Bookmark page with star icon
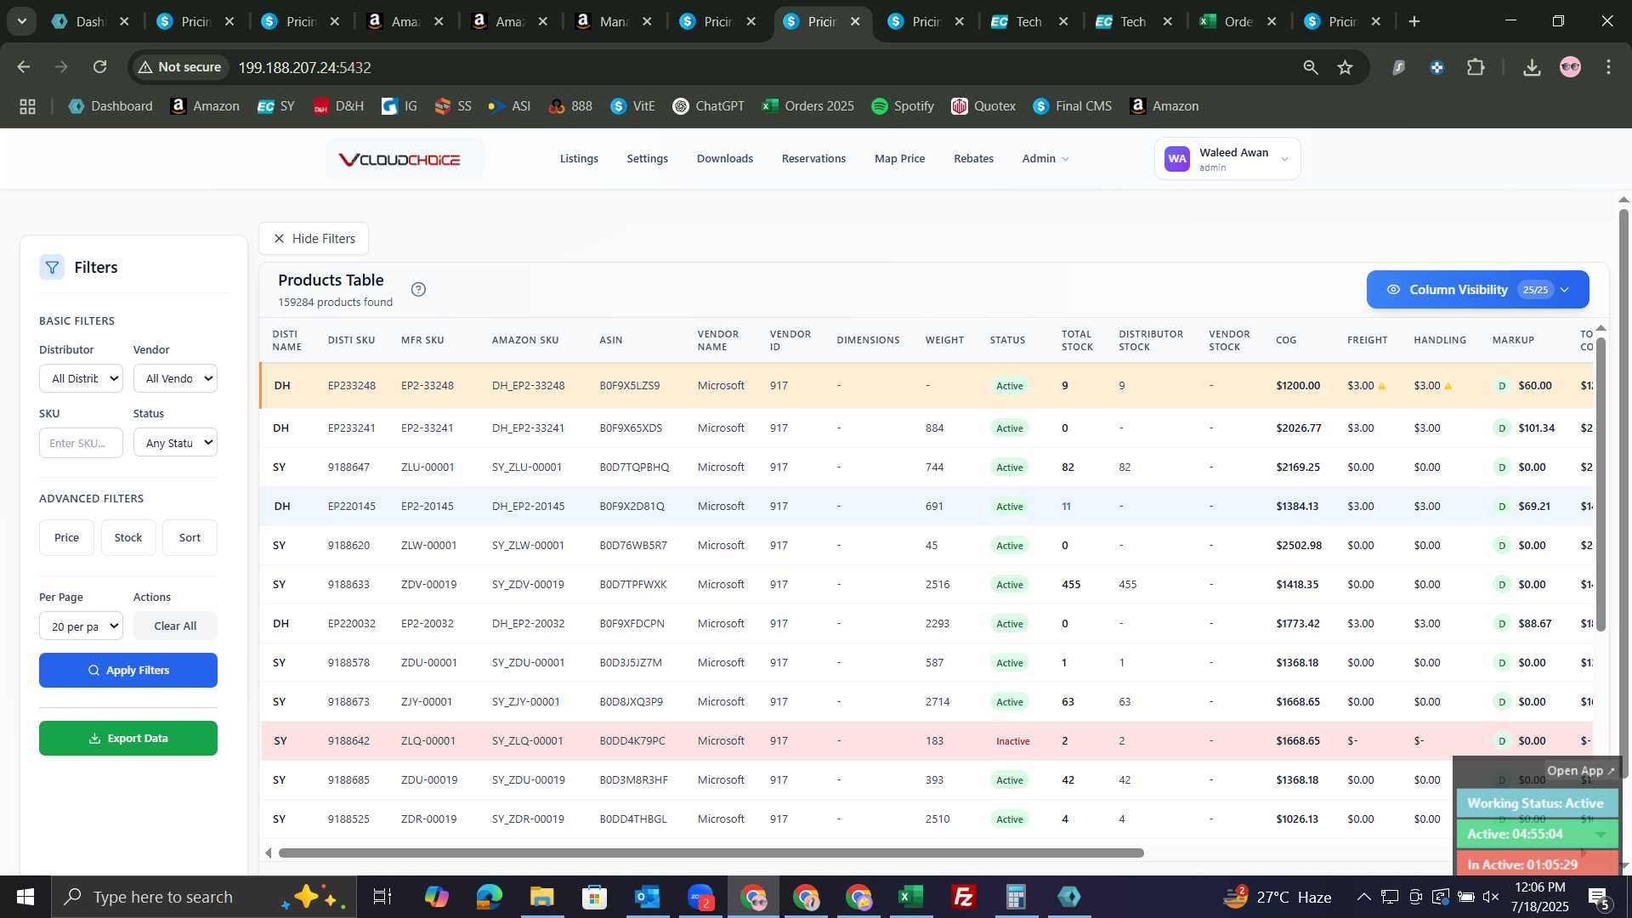This screenshot has height=918, width=1632. click(x=1345, y=67)
